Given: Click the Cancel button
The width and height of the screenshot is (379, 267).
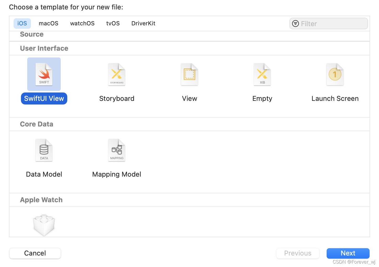Looking at the screenshot, I should tap(35, 253).
